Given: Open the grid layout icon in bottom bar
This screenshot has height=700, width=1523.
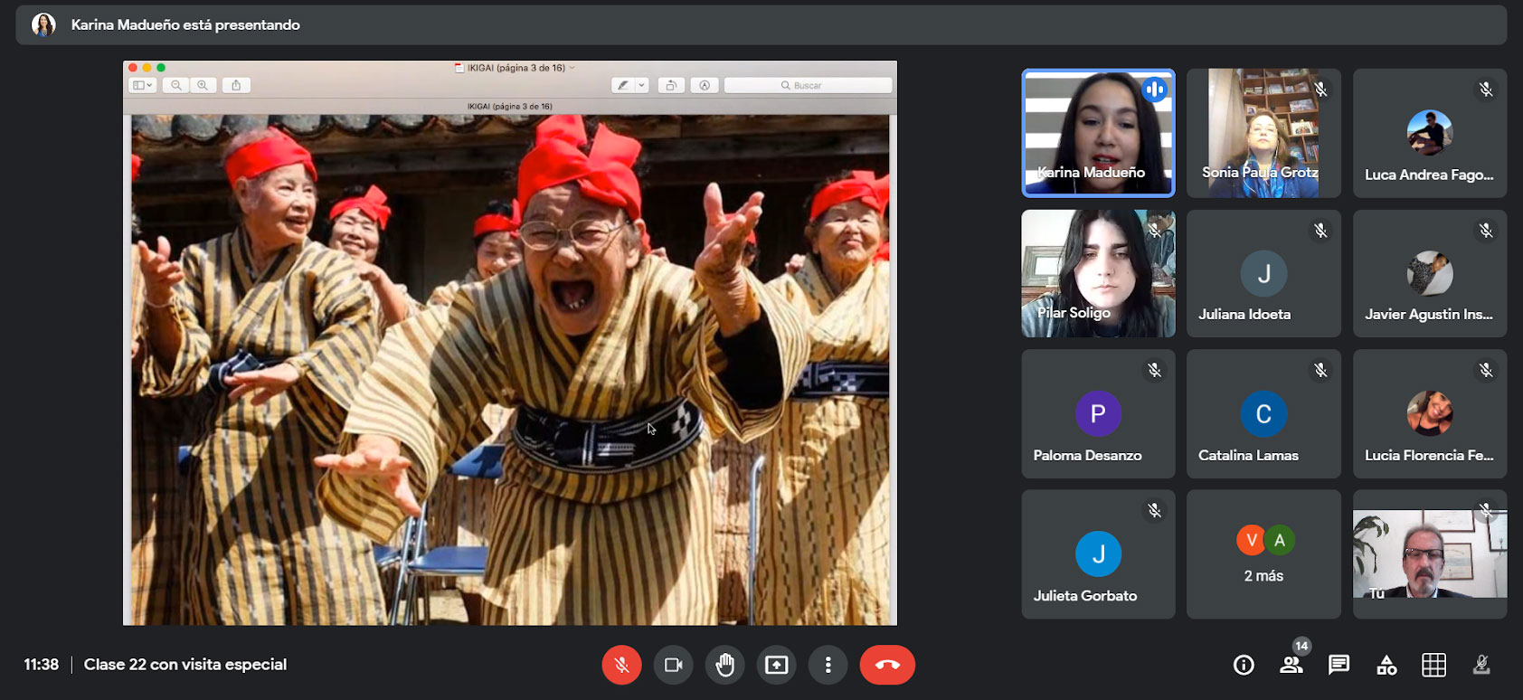Looking at the screenshot, I should click(1433, 665).
